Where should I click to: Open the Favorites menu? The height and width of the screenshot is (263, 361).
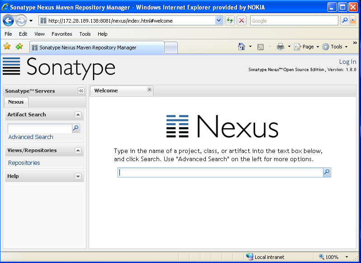pyautogui.click(x=62, y=34)
